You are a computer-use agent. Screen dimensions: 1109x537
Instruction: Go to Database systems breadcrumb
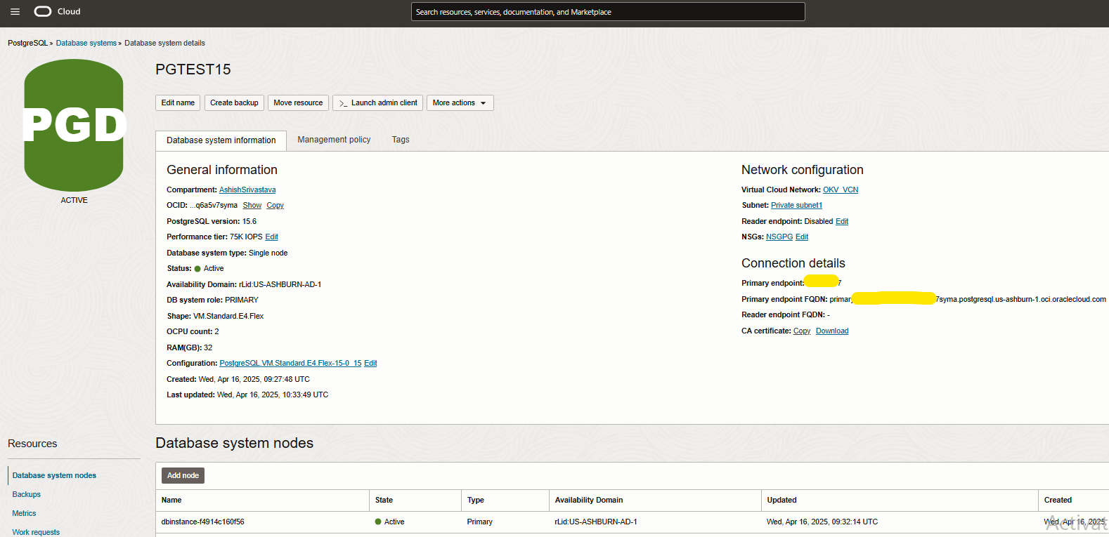pyautogui.click(x=86, y=43)
